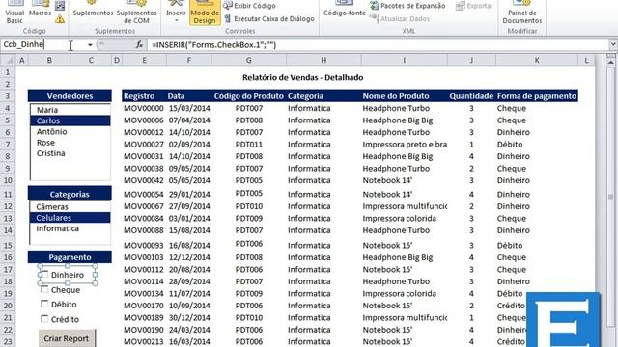Click the Forma de pagamento header
Screen dimensions: 618x347
537,96
